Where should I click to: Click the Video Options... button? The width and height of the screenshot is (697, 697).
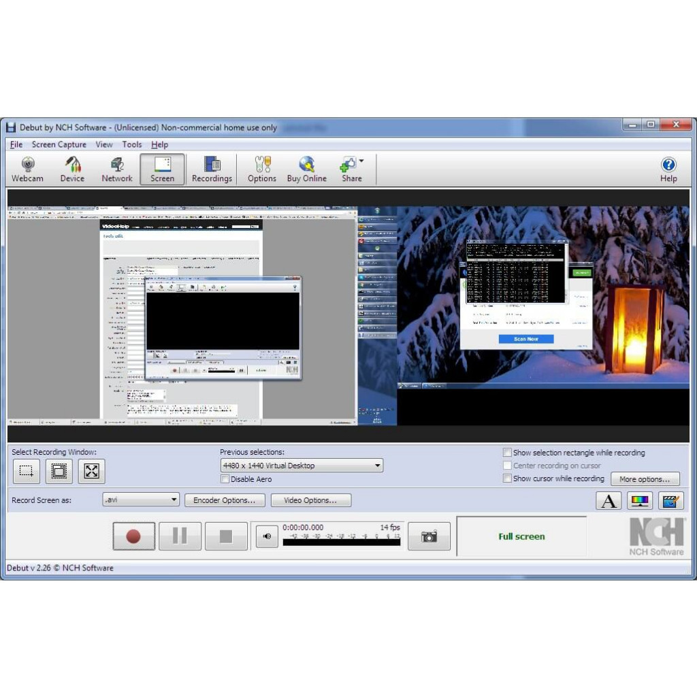click(x=310, y=500)
